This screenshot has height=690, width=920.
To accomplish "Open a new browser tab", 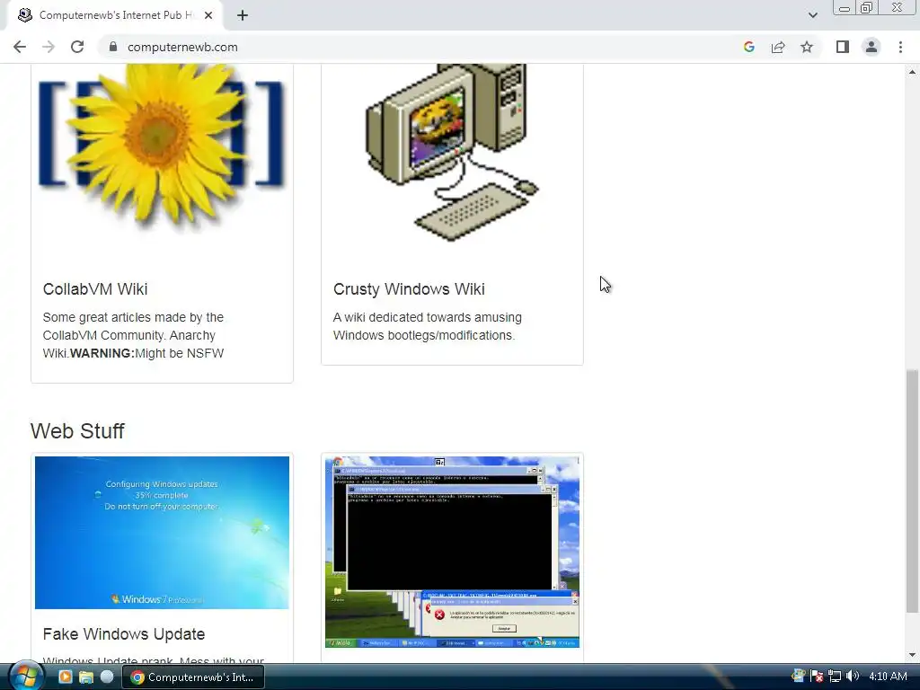I will pos(243,15).
